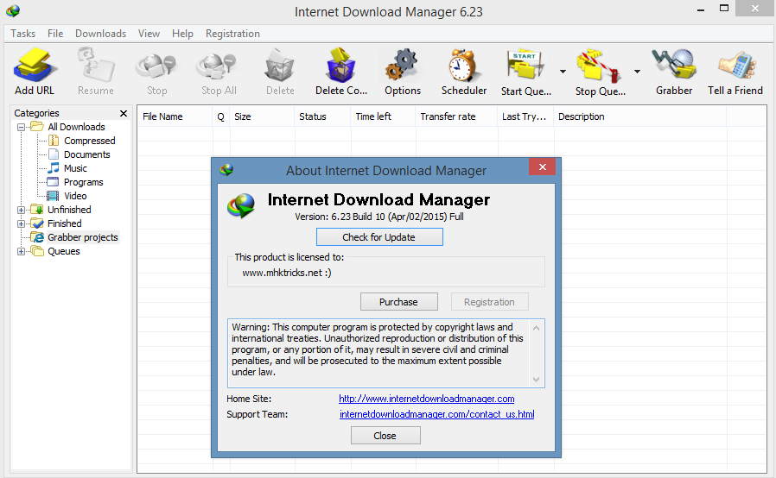
Task: Open the Stop Queue dropdown arrow
Action: 637,72
